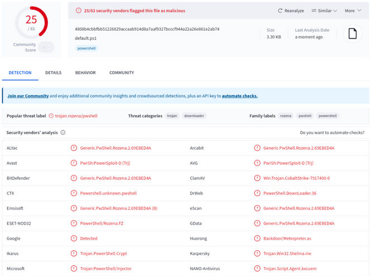Click the Similar compare icon
The width and height of the screenshot is (373, 276).
tap(314, 11)
